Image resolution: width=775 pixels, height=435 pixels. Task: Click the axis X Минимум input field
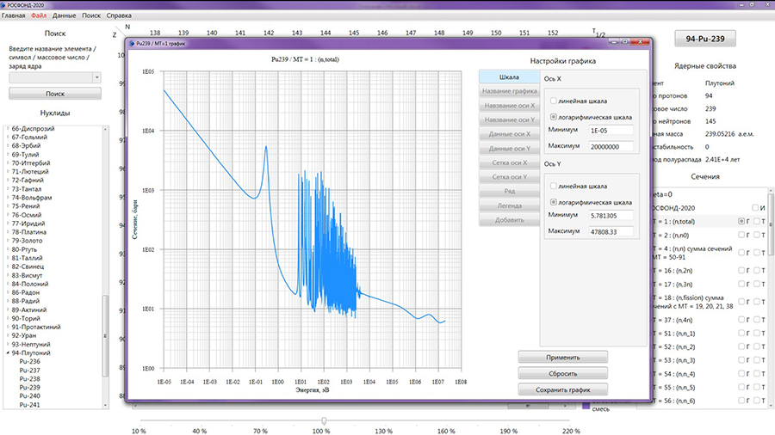click(x=611, y=131)
